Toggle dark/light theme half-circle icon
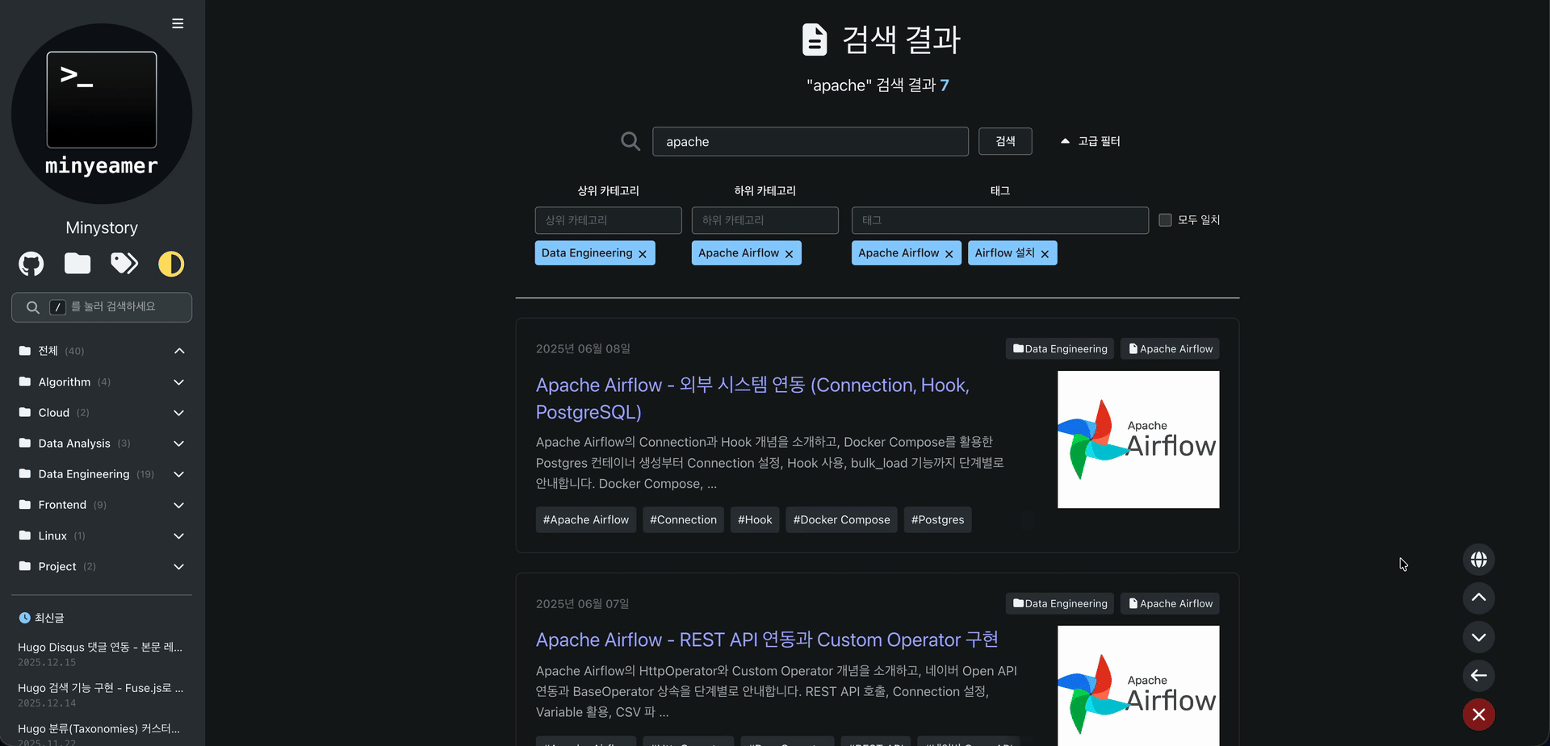1550x746 pixels. (x=171, y=264)
